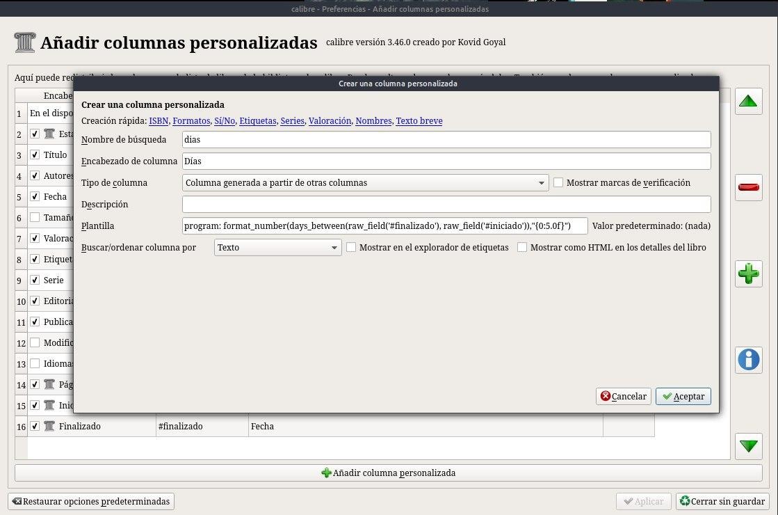
Task: Click the Valoración quick creation link
Action: tap(330, 120)
